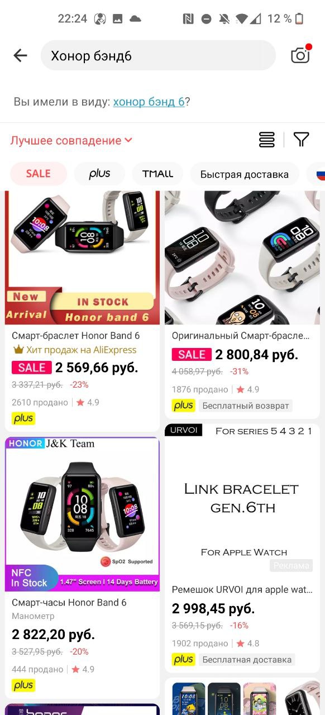
Task: Tap the back arrow icon
Action: click(x=21, y=55)
